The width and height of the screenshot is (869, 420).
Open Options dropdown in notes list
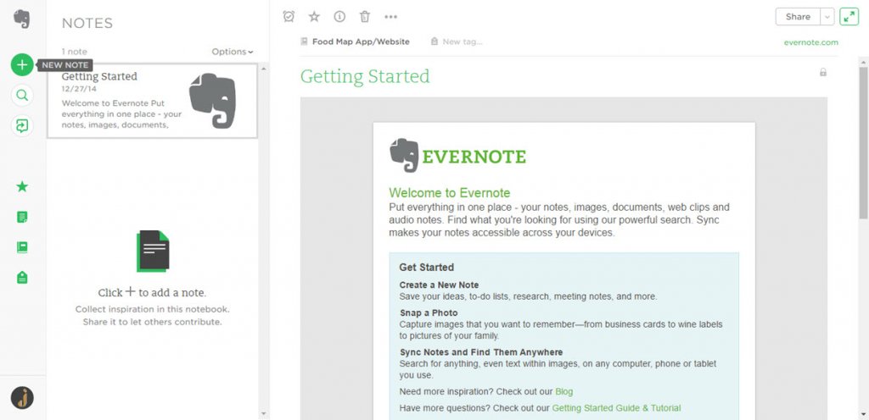[x=233, y=52]
